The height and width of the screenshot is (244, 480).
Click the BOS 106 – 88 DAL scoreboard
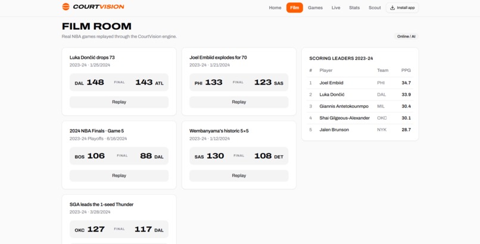119,156
